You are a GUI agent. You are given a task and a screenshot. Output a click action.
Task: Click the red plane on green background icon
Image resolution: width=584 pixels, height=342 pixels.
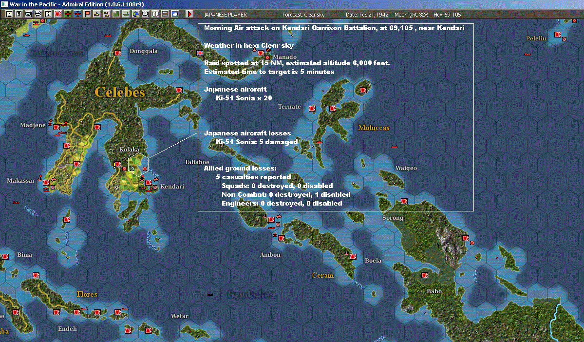[68, 14]
